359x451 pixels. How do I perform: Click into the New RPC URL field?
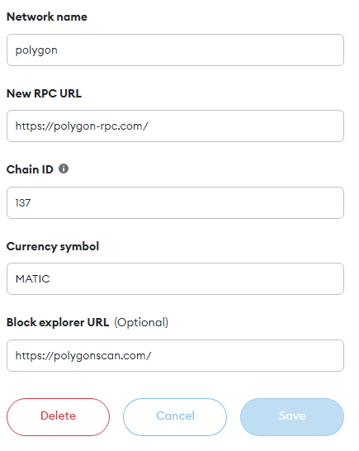pyautogui.click(x=175, y=126)
